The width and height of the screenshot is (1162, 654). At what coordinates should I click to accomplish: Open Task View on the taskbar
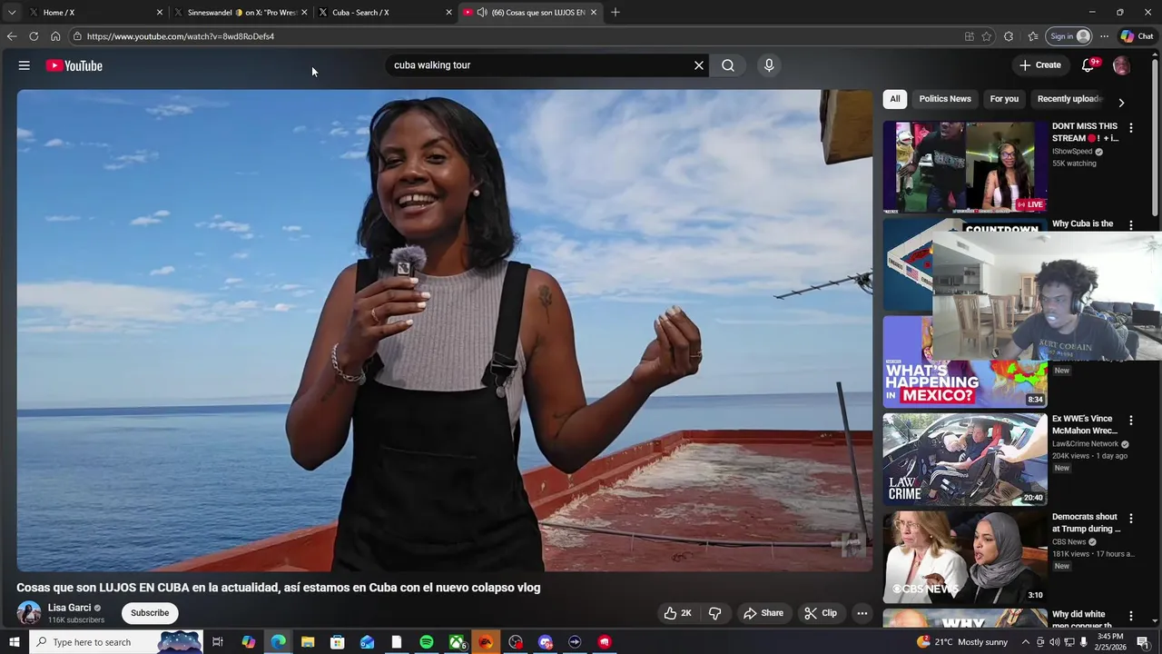(218, 642)
